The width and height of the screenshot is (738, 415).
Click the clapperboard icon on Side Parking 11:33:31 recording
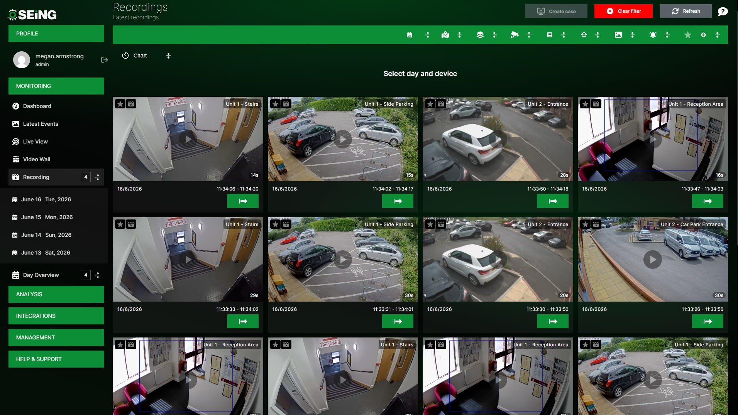point(286,224)
